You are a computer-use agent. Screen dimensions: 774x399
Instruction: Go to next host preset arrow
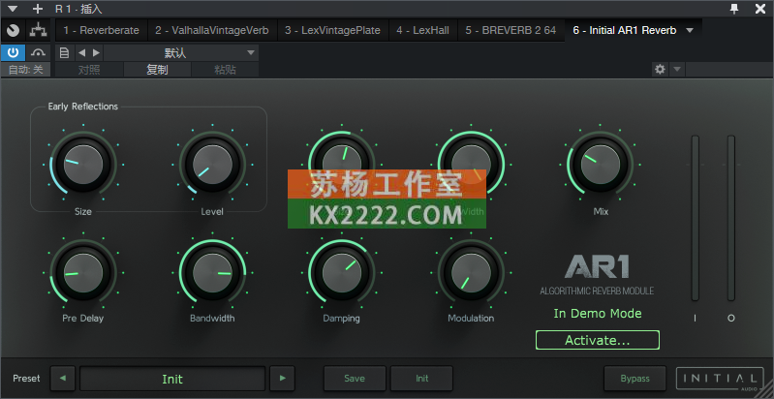pos(96,52)
